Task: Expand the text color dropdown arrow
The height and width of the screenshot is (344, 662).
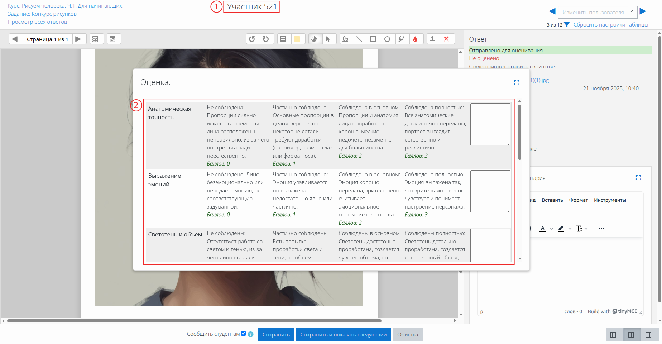Action: pyautogui.click(x=552, y=229)
